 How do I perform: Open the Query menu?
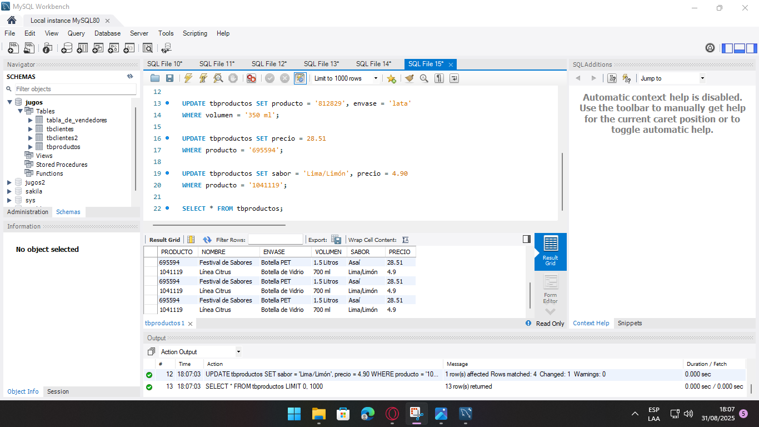76,33
